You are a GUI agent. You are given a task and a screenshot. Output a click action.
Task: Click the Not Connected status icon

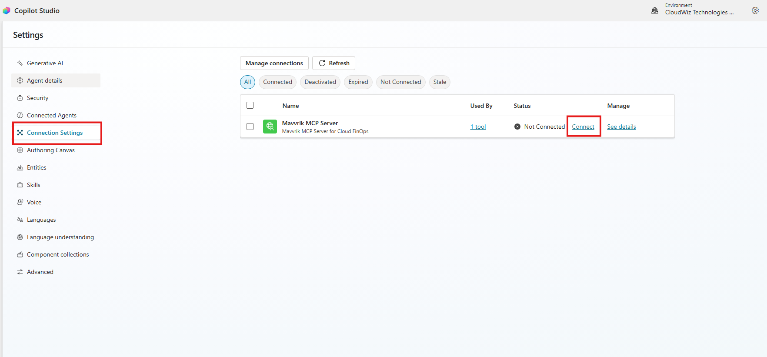tap(517, 127)
